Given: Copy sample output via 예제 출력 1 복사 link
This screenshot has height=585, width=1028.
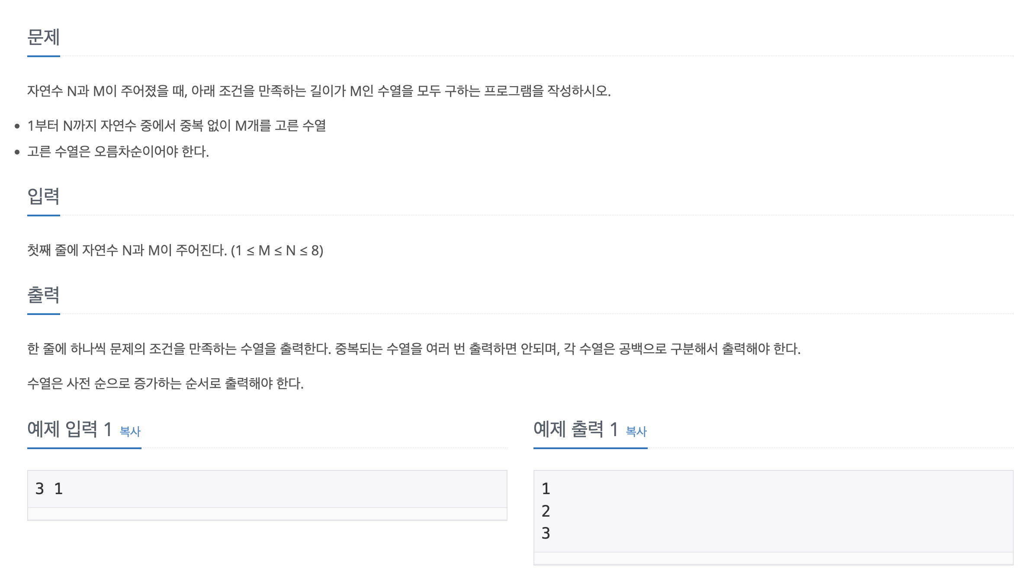Looking at the screenshot, I should pyautogui.click(x=636, y=431).
